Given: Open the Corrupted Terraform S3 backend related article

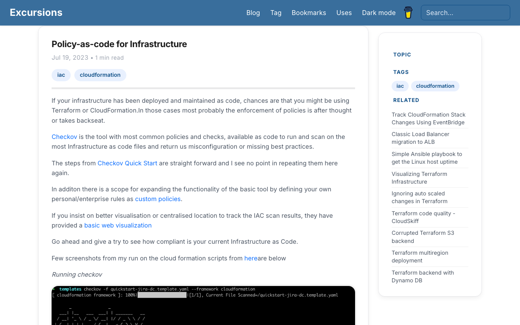Looking at the screenshot, I should pos(423,237).
